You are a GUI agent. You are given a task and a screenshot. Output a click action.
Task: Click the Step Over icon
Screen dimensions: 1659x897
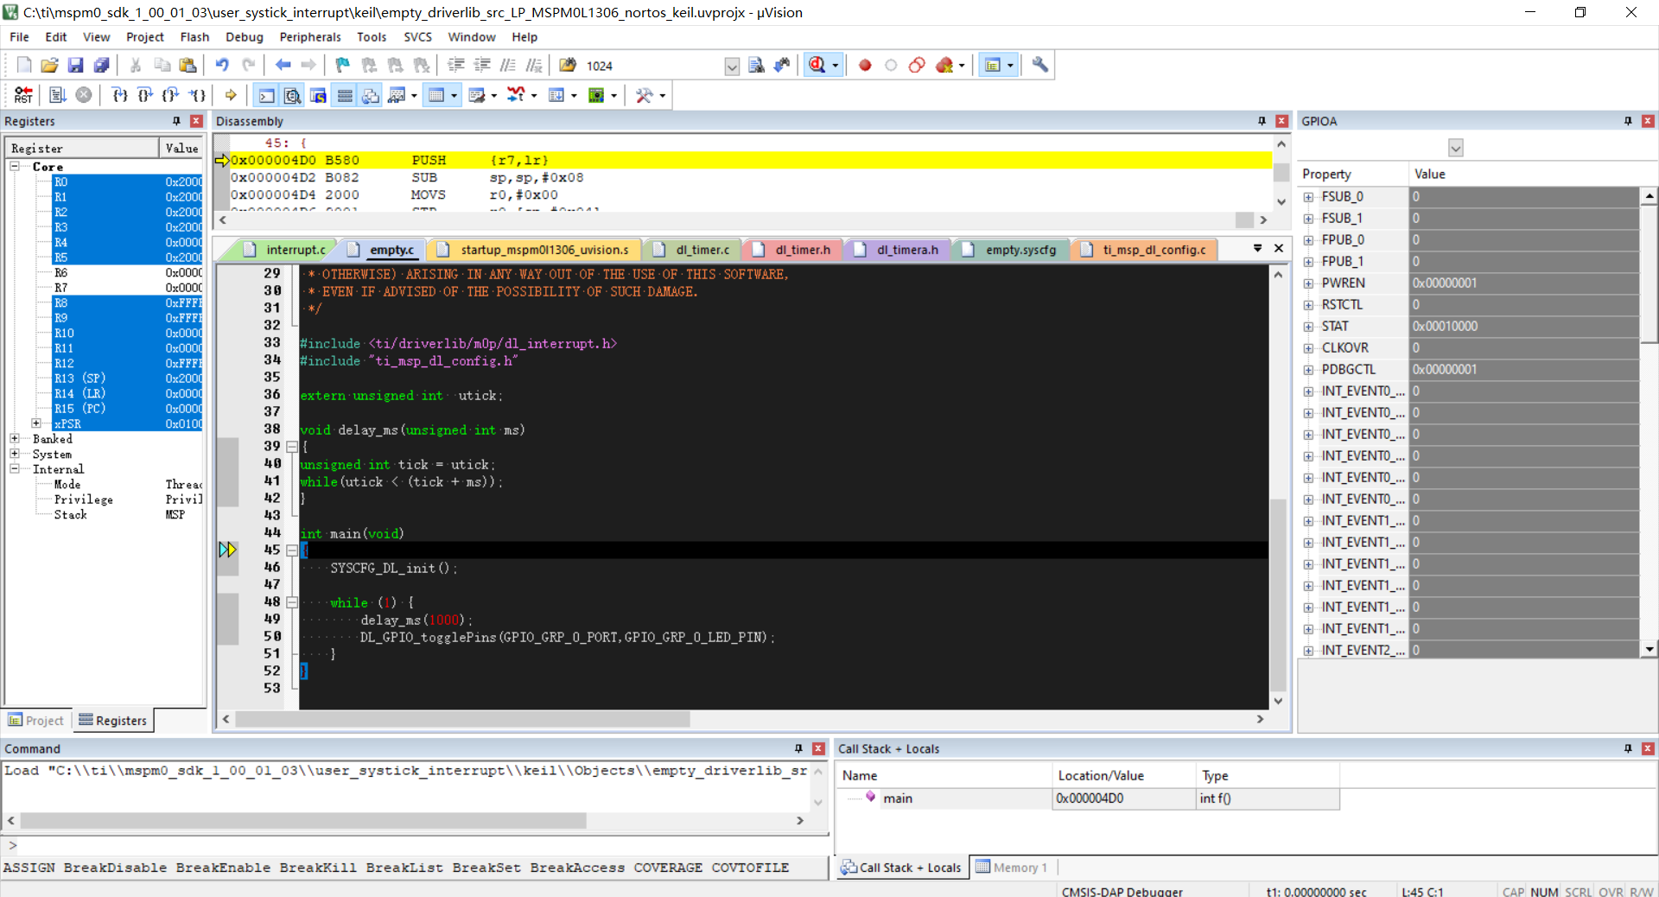pyautogui.click(x=145, y=95)
